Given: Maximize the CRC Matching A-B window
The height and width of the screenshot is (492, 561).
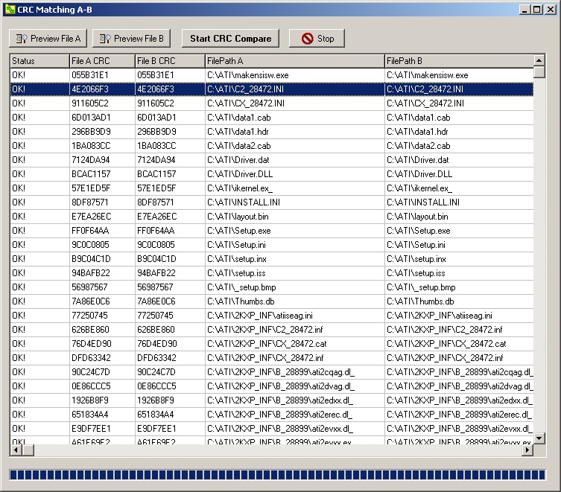Looking at the screenshot, I should click(536, 10).
